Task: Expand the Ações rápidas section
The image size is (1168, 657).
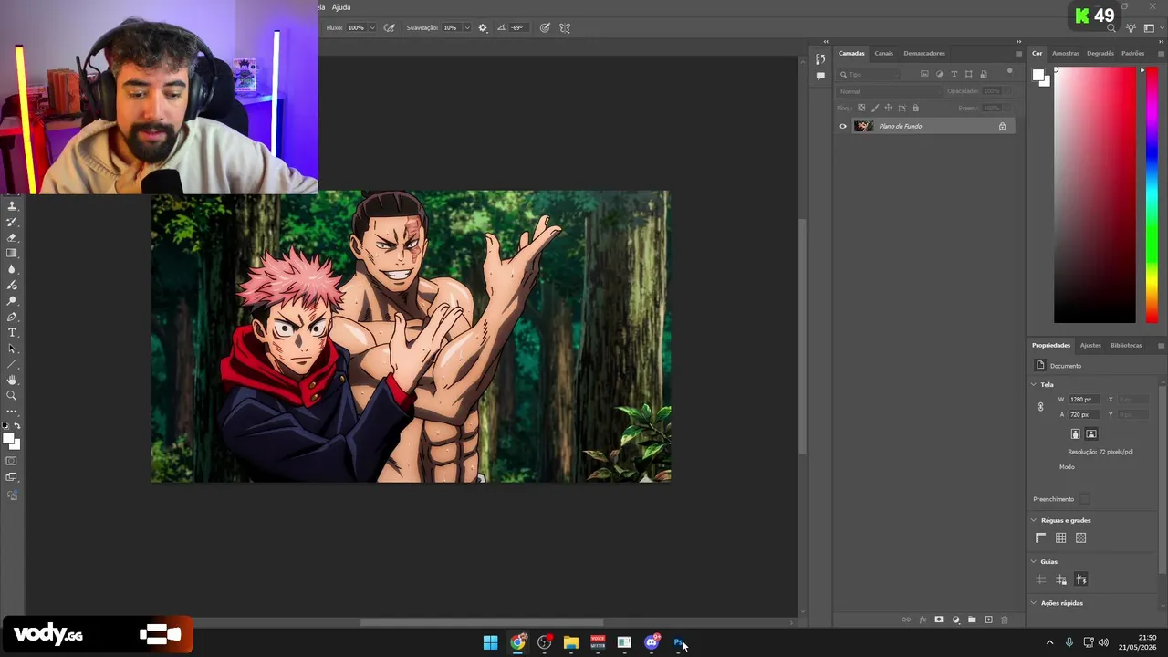Action: [1034, 603]
